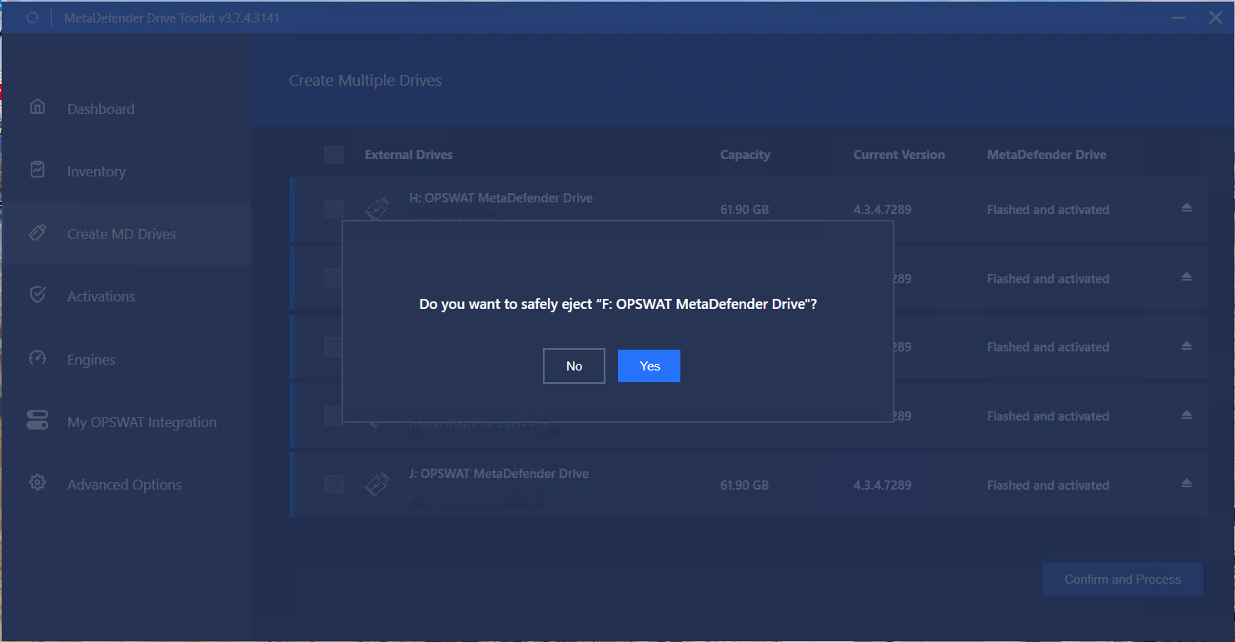
Task: Click the USB icon of H: drive
Action: tap(377, 209)
